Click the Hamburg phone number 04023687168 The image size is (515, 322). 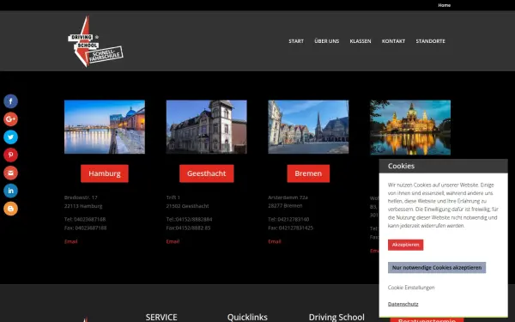89,219
